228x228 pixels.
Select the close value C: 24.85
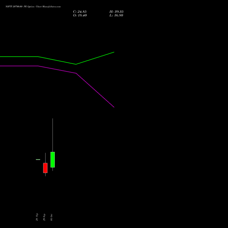(x=80, y=12)
